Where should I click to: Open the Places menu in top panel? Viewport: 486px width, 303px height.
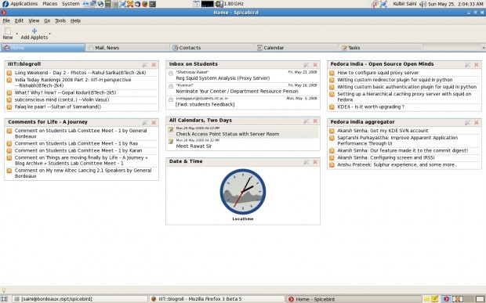pos(50,4)
